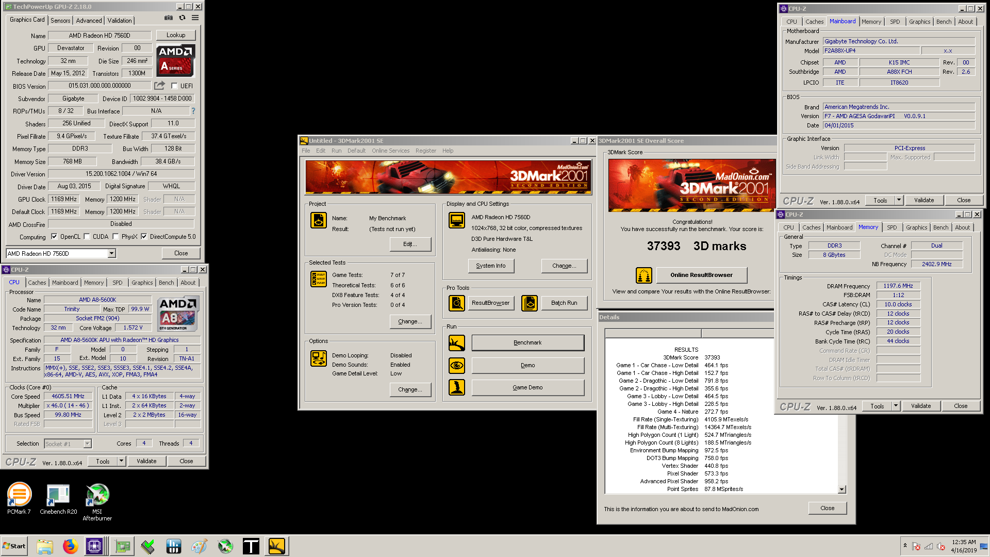Image resolution: width=990 pixels, height=557 pixels.
Task: Click BIOS version share/export icon in GPU-Z
Action: pyautogui.click(x=160, y=86)
